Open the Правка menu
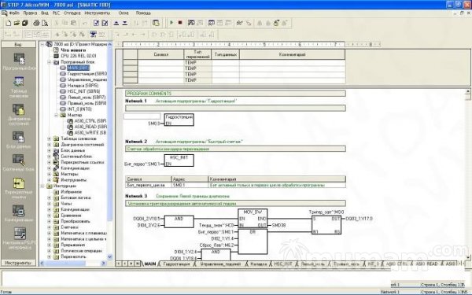This screenshot has height=295, width=472. 30,13
